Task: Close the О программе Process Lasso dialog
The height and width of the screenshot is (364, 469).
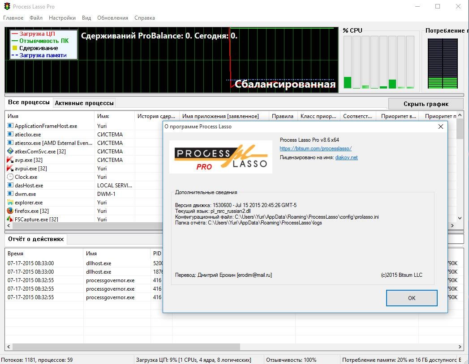Action: (x=441, y=127)
